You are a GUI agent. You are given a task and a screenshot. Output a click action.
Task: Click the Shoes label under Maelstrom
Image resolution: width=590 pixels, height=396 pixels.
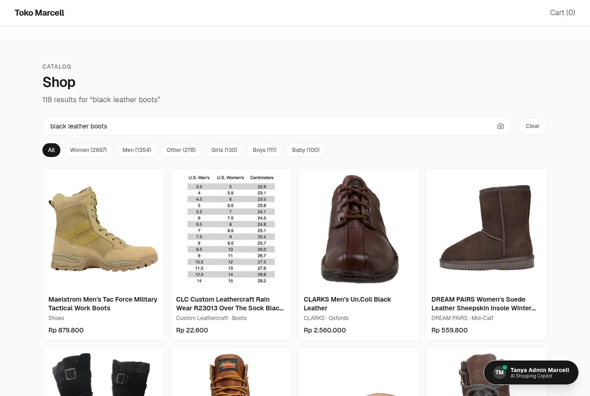(56, 318)
